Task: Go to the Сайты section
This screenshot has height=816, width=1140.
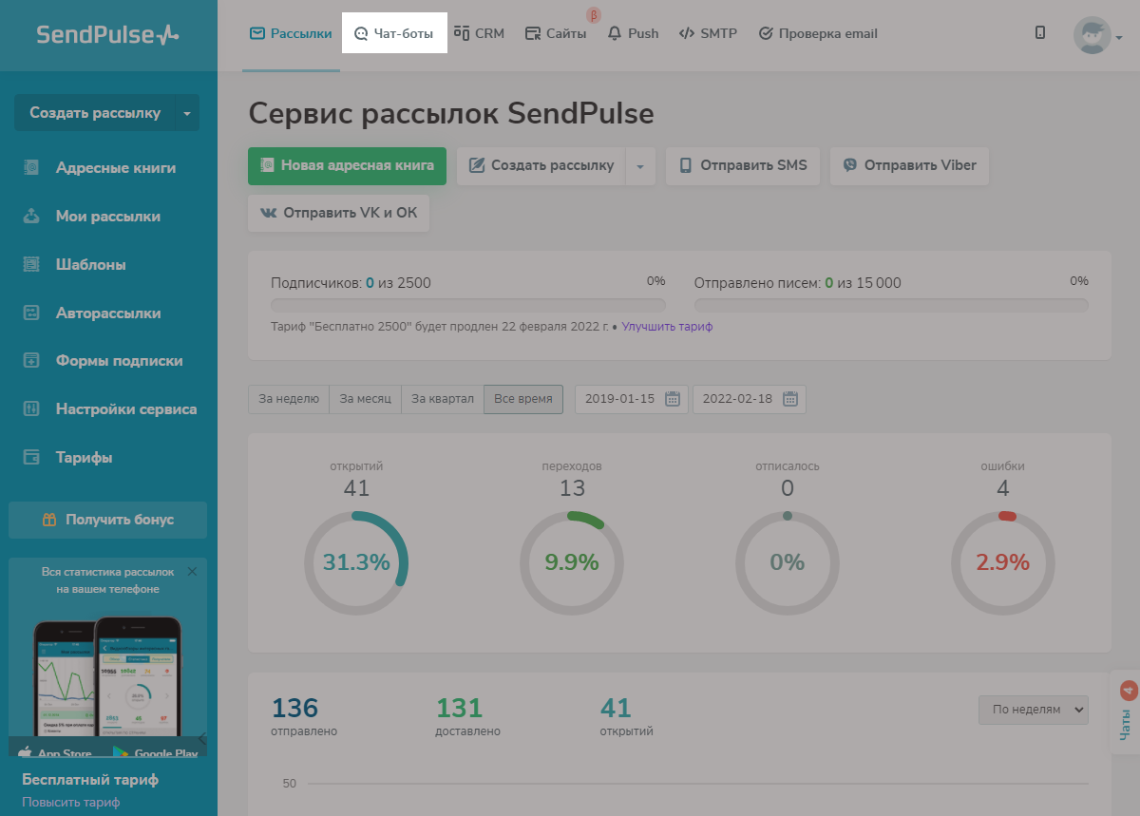Action: click(556, 33)
